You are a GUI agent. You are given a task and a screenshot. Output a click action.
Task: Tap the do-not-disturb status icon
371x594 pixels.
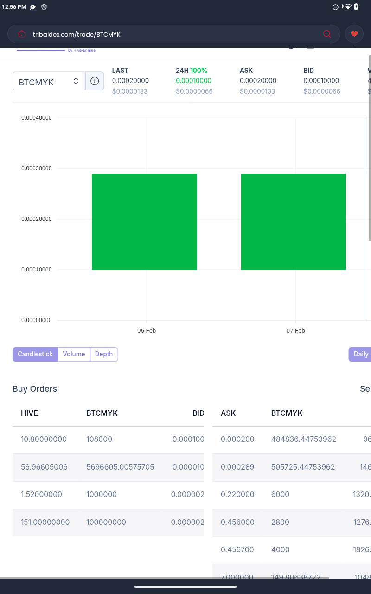click(x=336, y=7)
